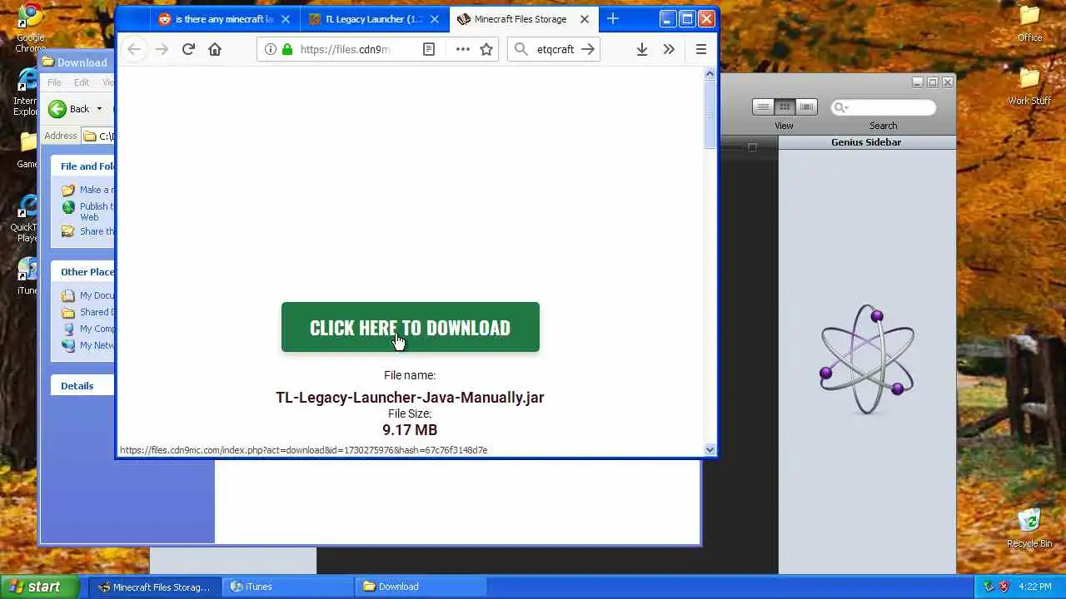Click the etqcraft search box
Screen dimensions: 1066x599
pyautogui.click(x=555, y=49)
